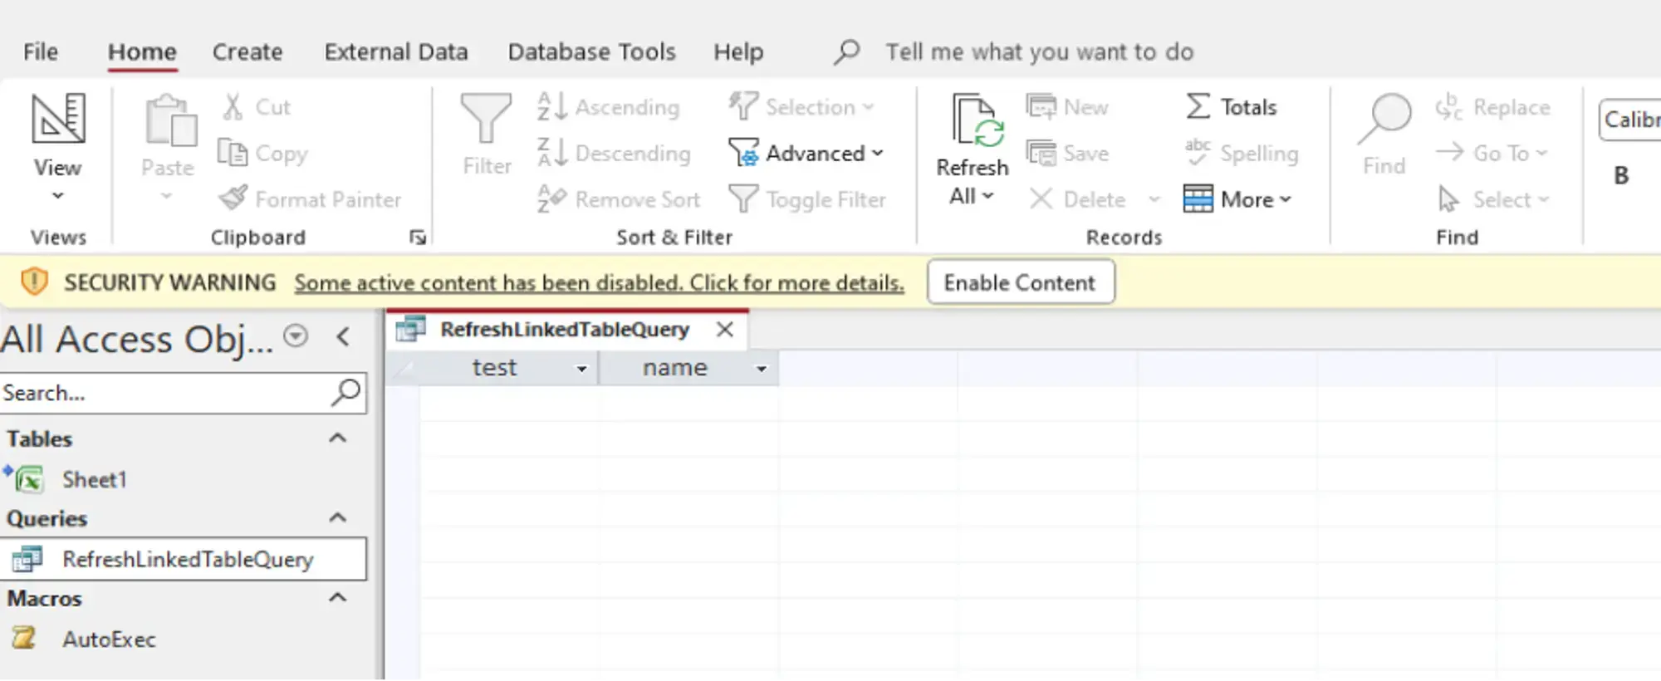Select the Format Painter tool
The image size is (1661, 681).
coord(310,199)
